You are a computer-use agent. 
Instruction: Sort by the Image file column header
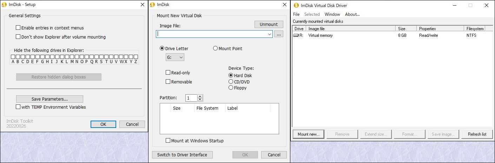(351, 29)
